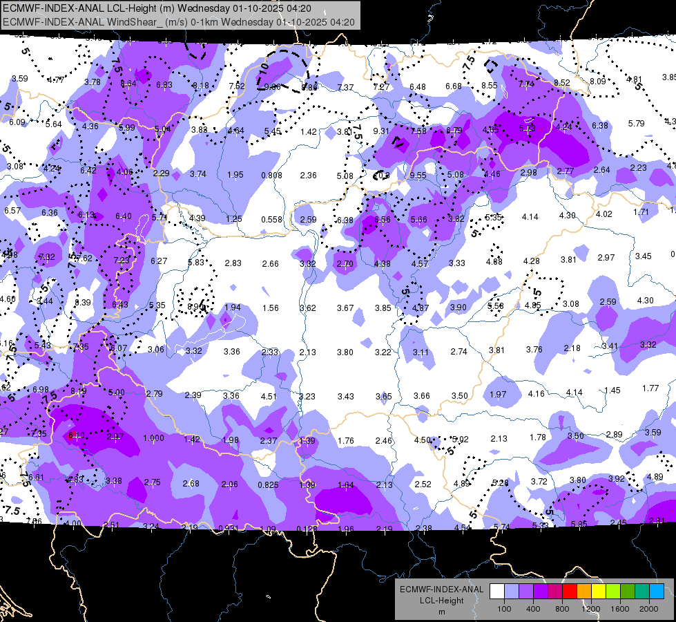Click the 100 legend tick label
This screenshot has height=622, width=676.
pos(504,609)
